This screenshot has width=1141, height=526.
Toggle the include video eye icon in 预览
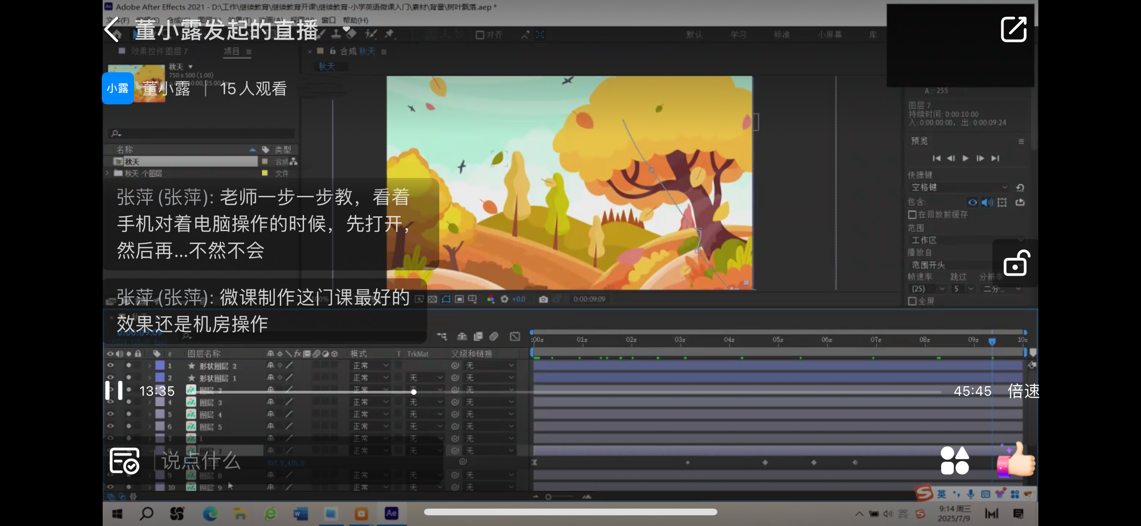click(x=972, y=203)
